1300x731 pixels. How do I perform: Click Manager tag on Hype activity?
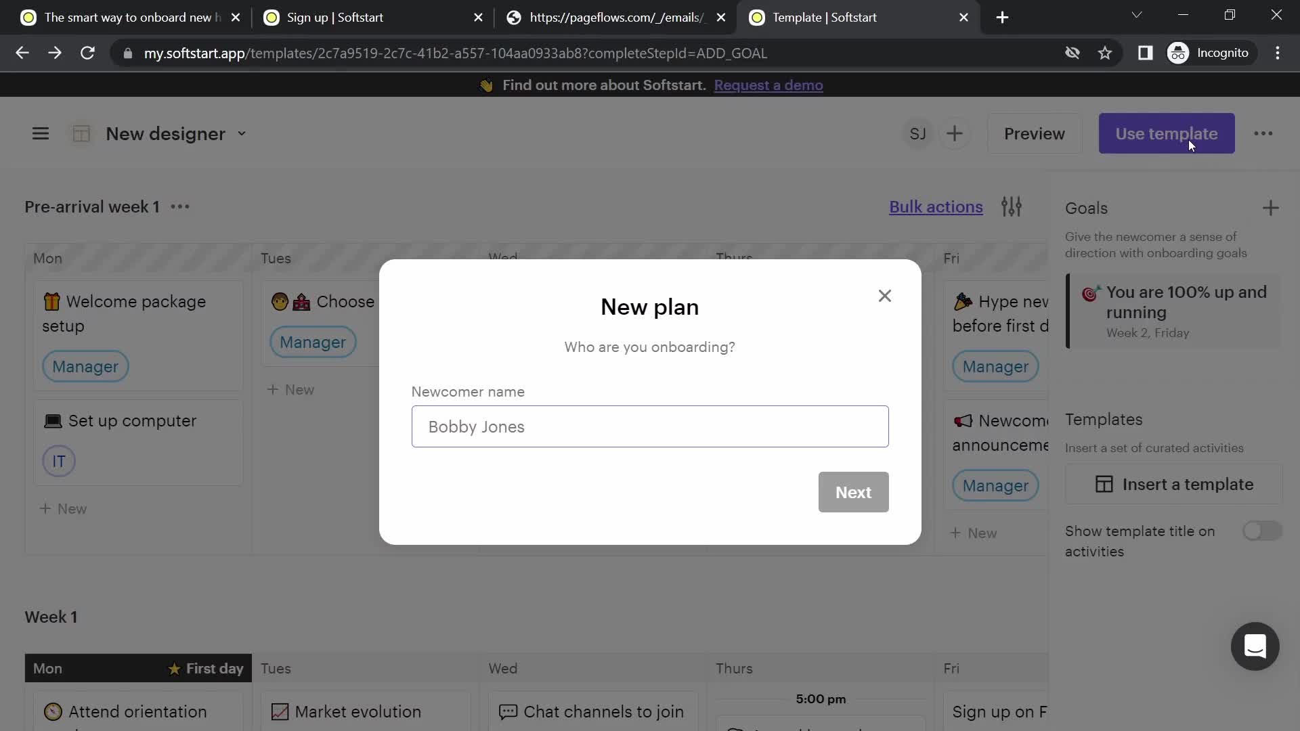pos(995,366)
